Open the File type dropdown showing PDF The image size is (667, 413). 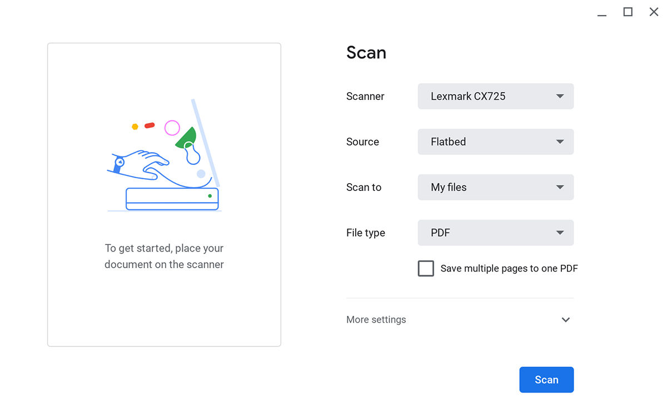point(495,233)
